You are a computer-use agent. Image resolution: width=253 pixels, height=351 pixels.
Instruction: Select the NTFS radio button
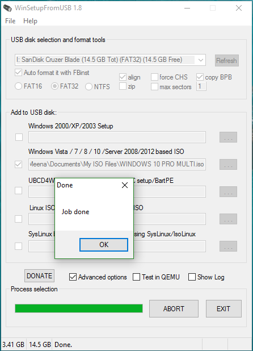coord(88,87)
